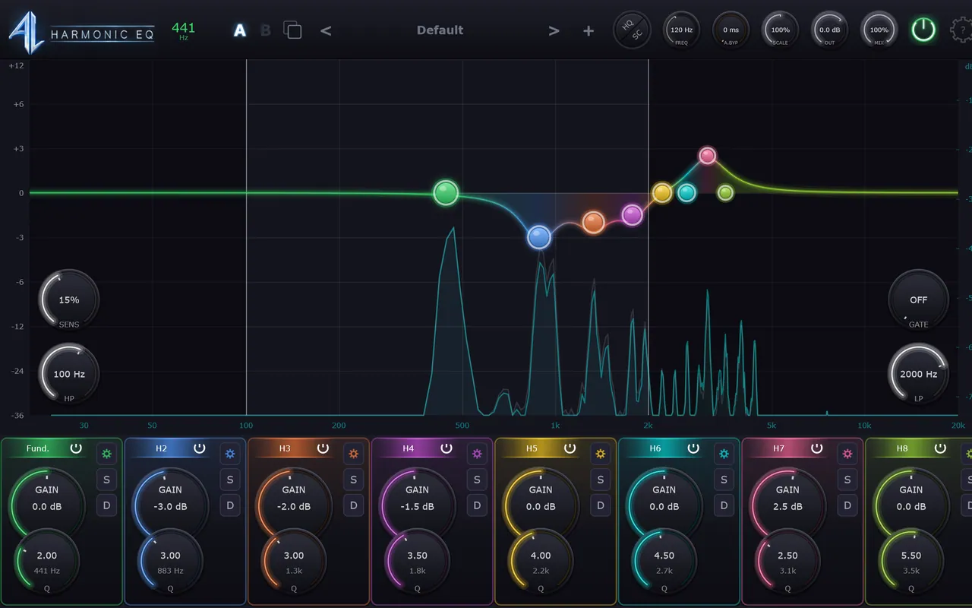Click the H7 Q knob at 2.50

click(787, 561)
